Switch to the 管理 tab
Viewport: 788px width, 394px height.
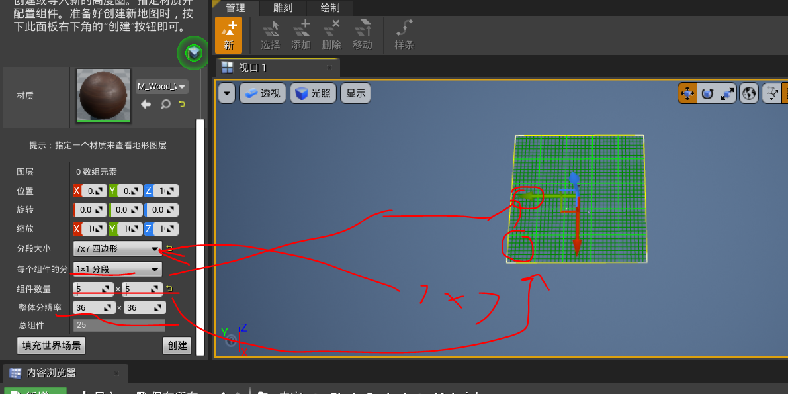coord(236,7)
